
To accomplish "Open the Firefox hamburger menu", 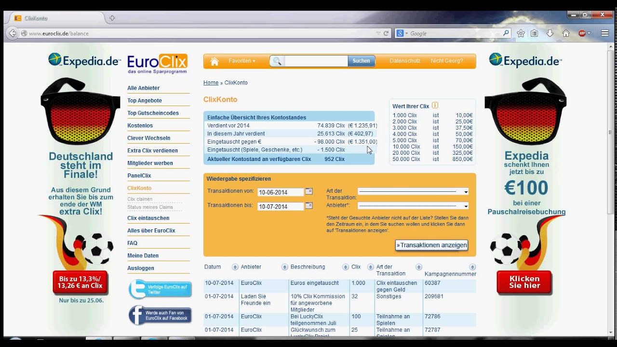I will point(605,33).
